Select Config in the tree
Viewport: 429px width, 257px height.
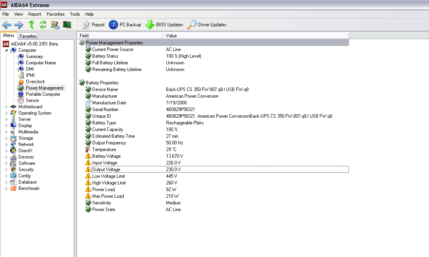[x=24, y=176]
